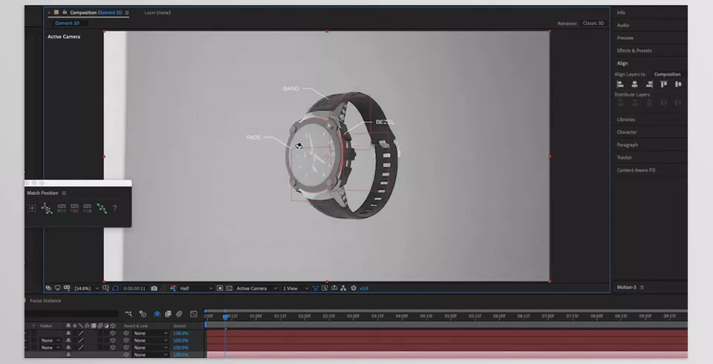The height and width of the screenshot is (364, 713).
Task: Toggle draft 3D icon in timeline
Action: coord(143,314)
